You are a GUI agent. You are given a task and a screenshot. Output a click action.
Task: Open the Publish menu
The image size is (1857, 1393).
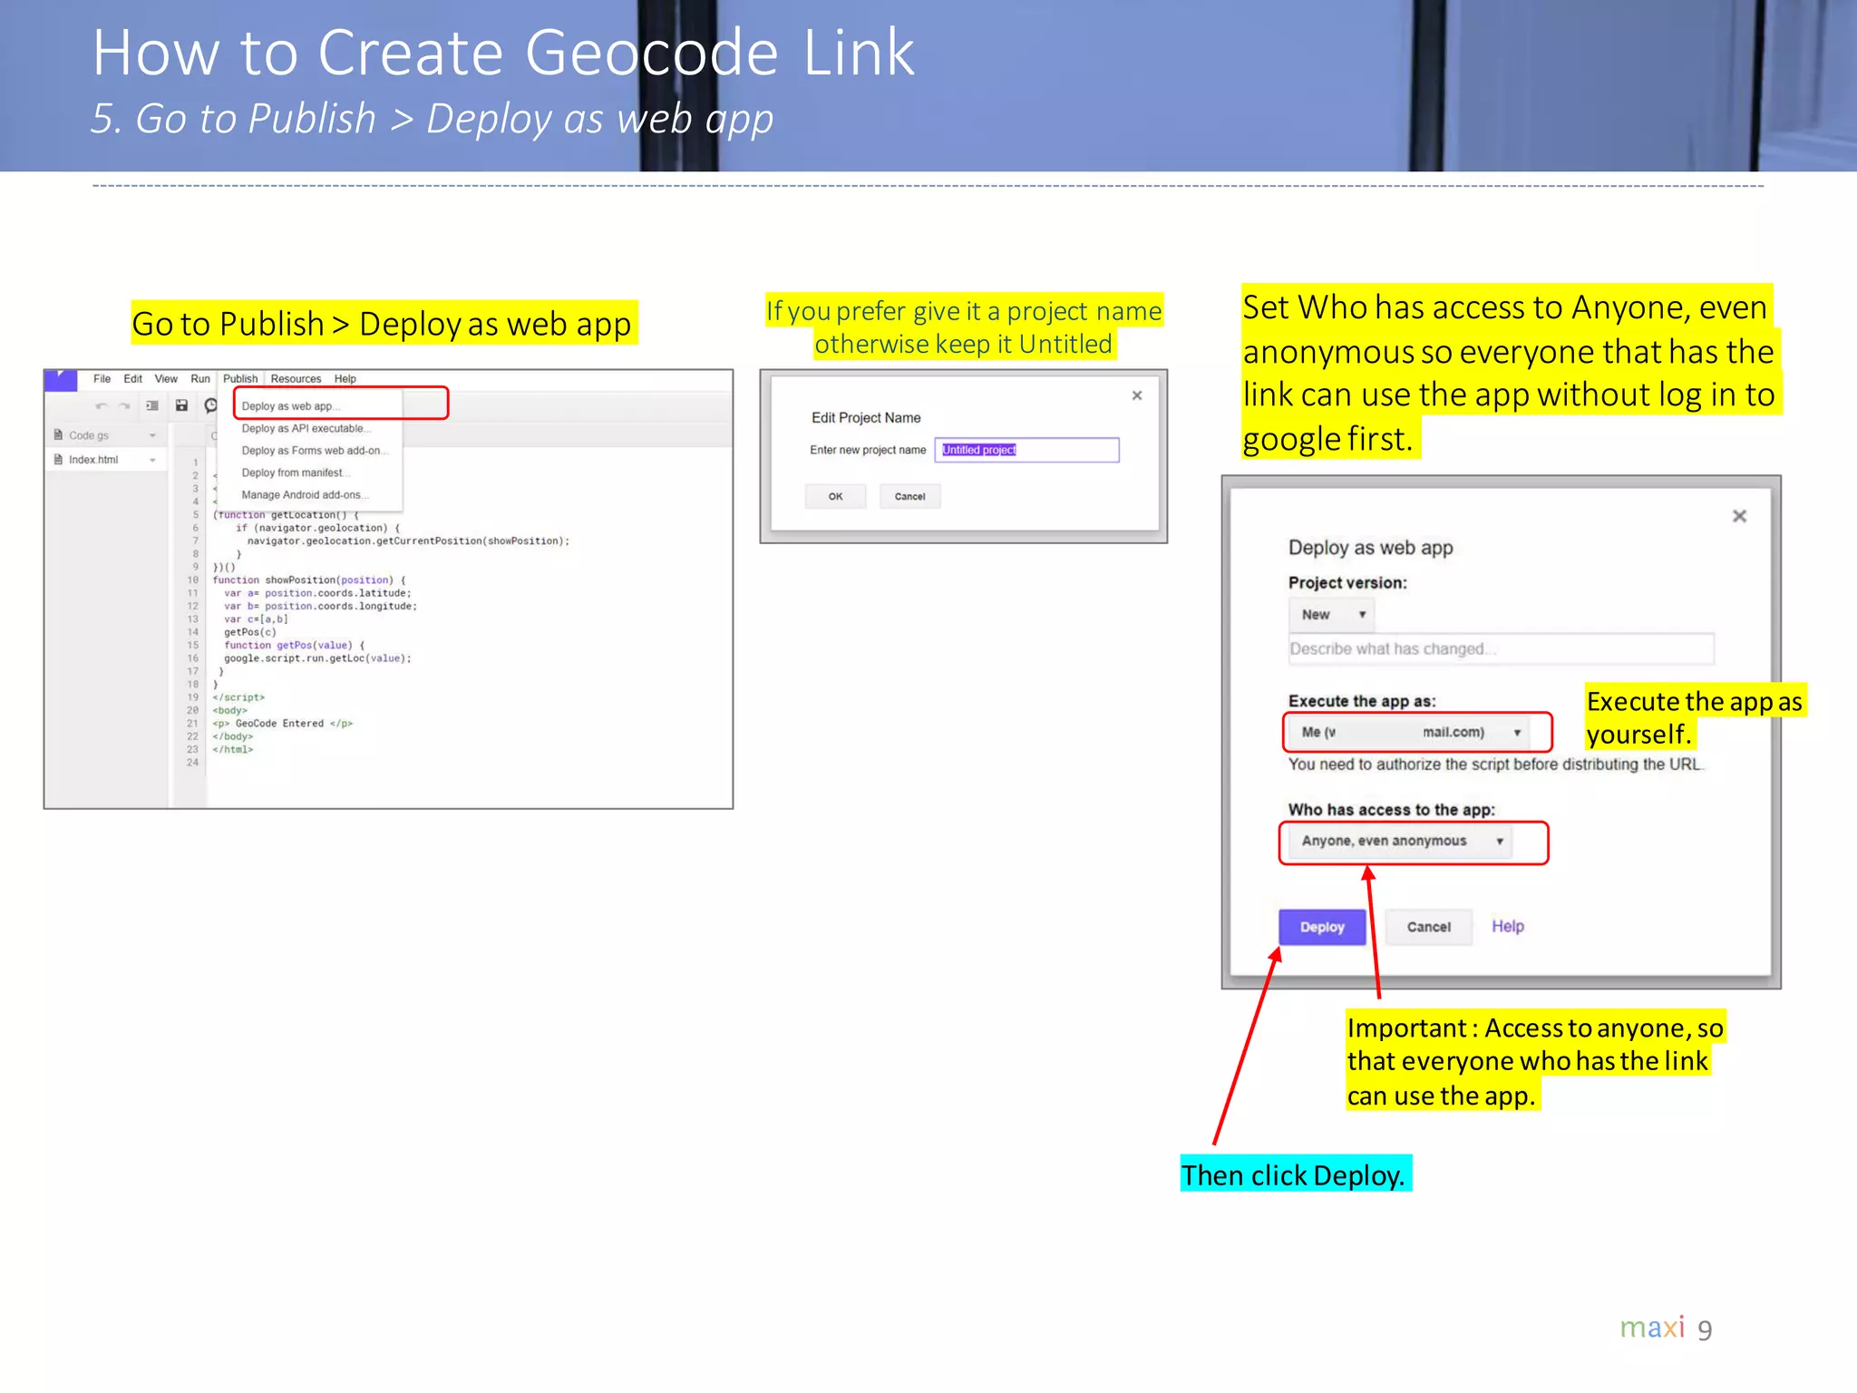click(x=240, y=379)
